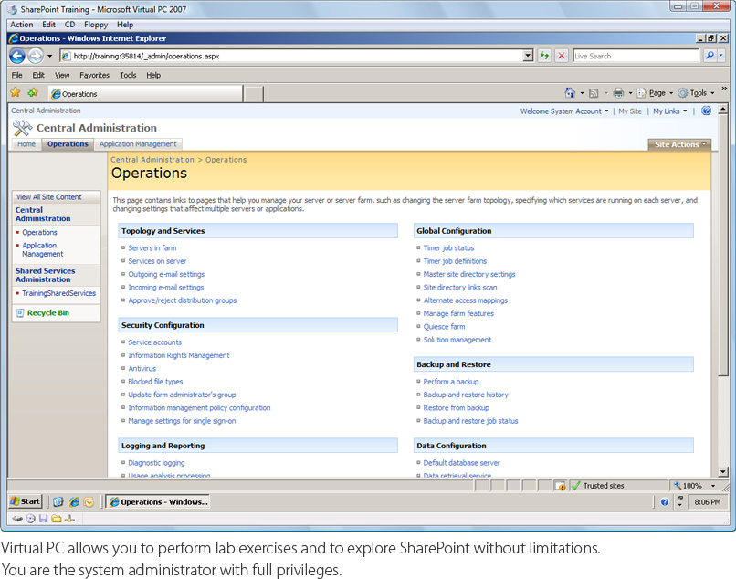This screenshot has width=736, height=579.
Task: Open the Virtual PC Action menu
Action: tap(22, 25)
